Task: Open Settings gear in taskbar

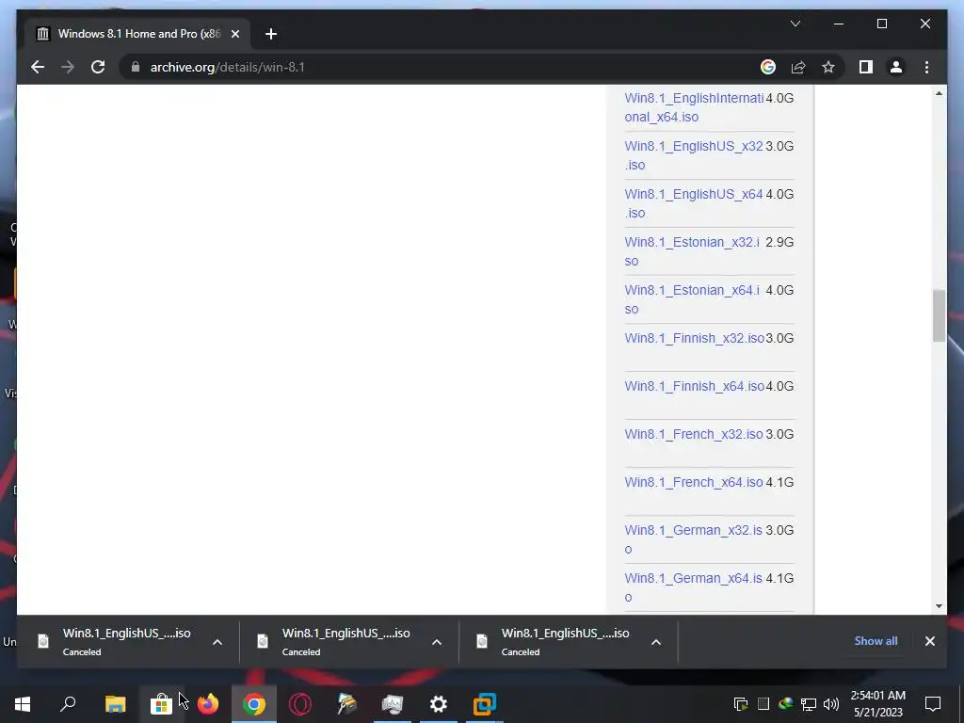Action: [439, 704]
